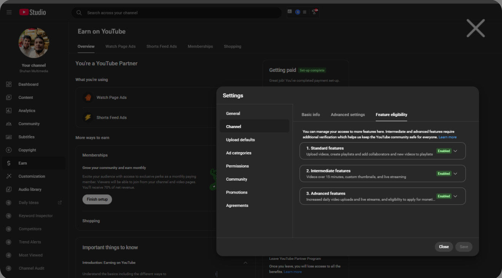
Task: Click the Audio library icon
Action: pos(9,189)
